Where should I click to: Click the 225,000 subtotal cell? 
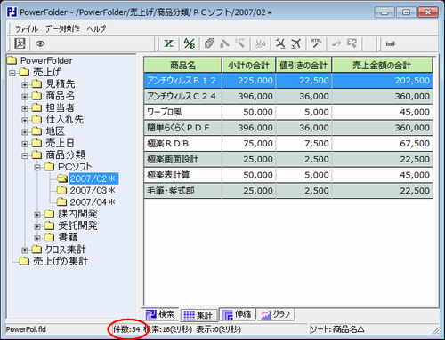pos(248,81)
